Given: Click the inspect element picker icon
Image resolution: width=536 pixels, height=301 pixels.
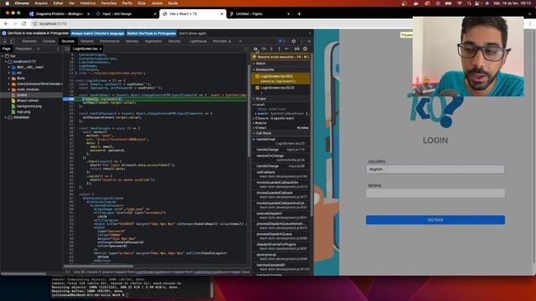Looking at the screenshot, I should coord(5,41).
